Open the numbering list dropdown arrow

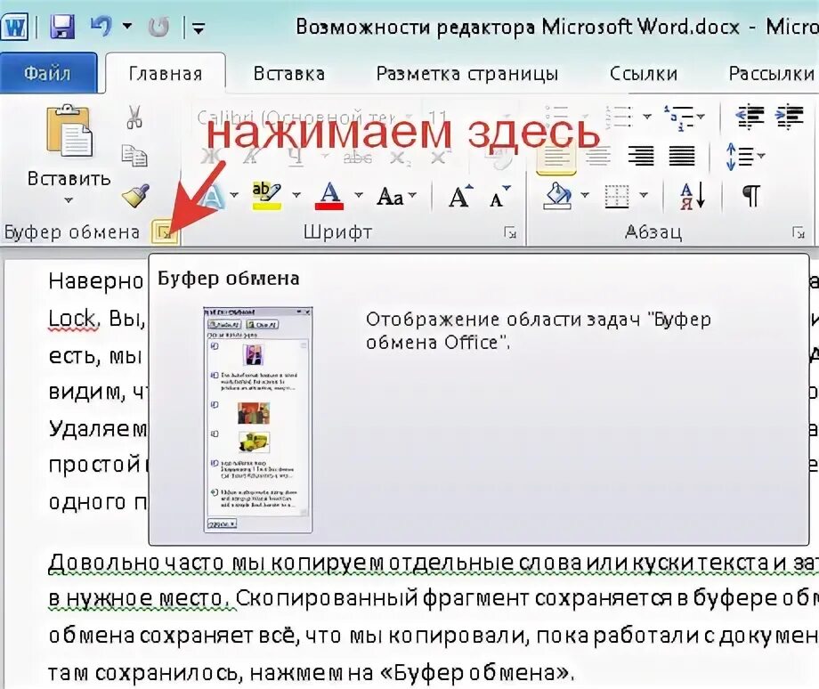point(647,116)
